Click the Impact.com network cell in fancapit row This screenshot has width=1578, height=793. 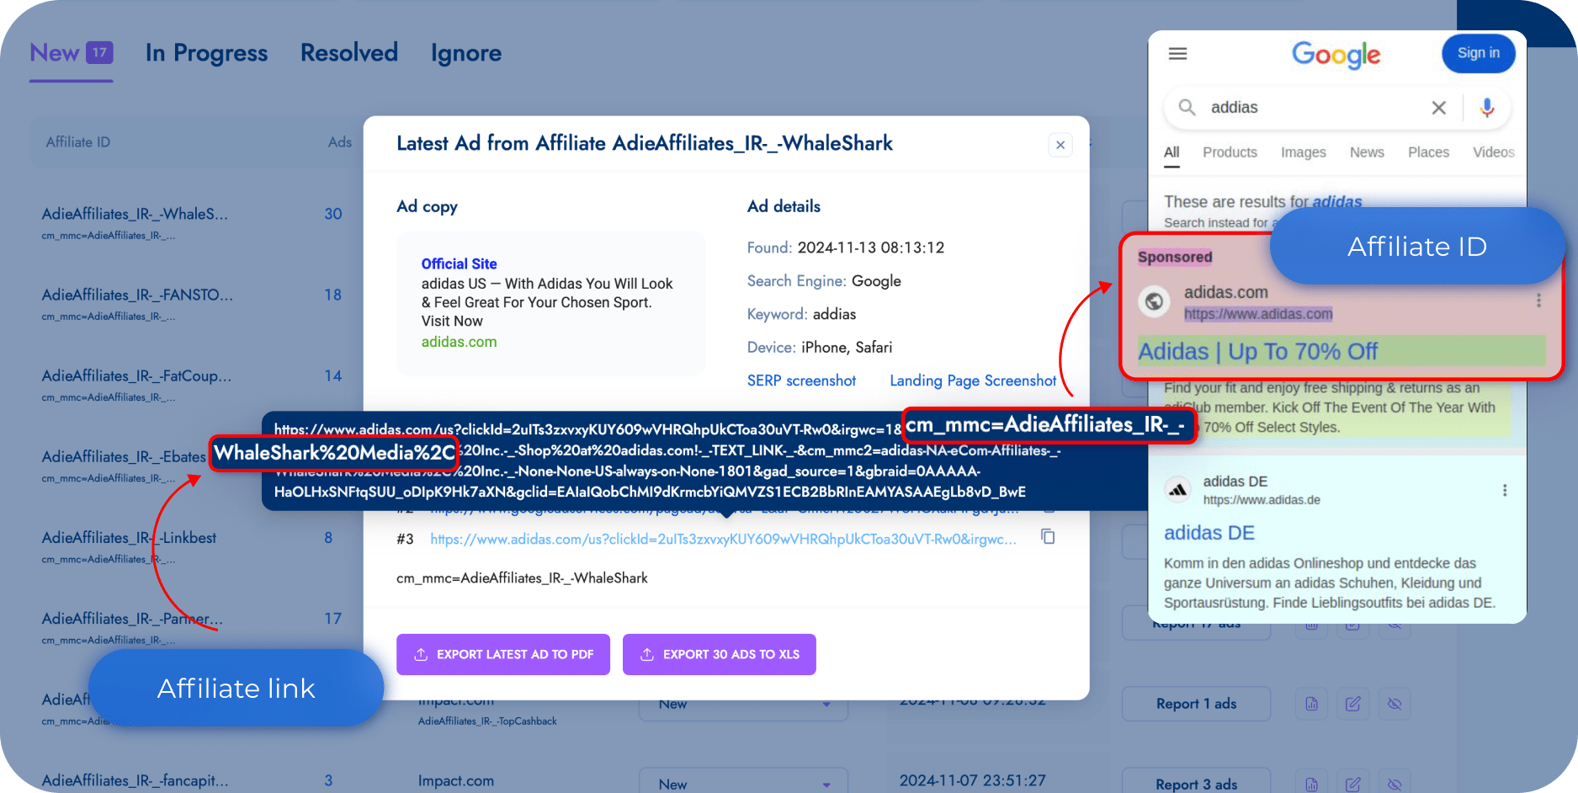point(456,780)
